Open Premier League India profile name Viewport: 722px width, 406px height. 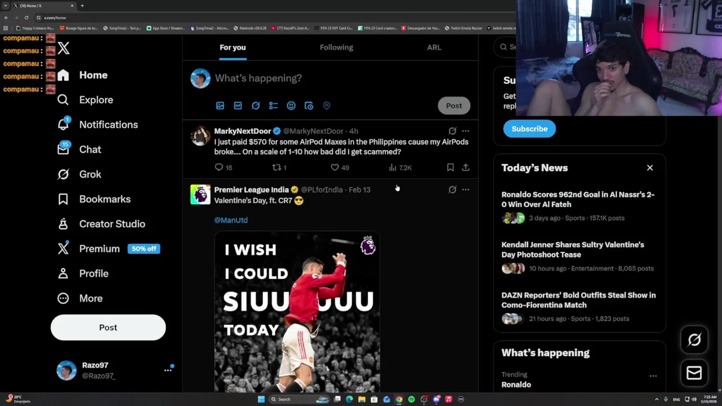coord(252,189)
